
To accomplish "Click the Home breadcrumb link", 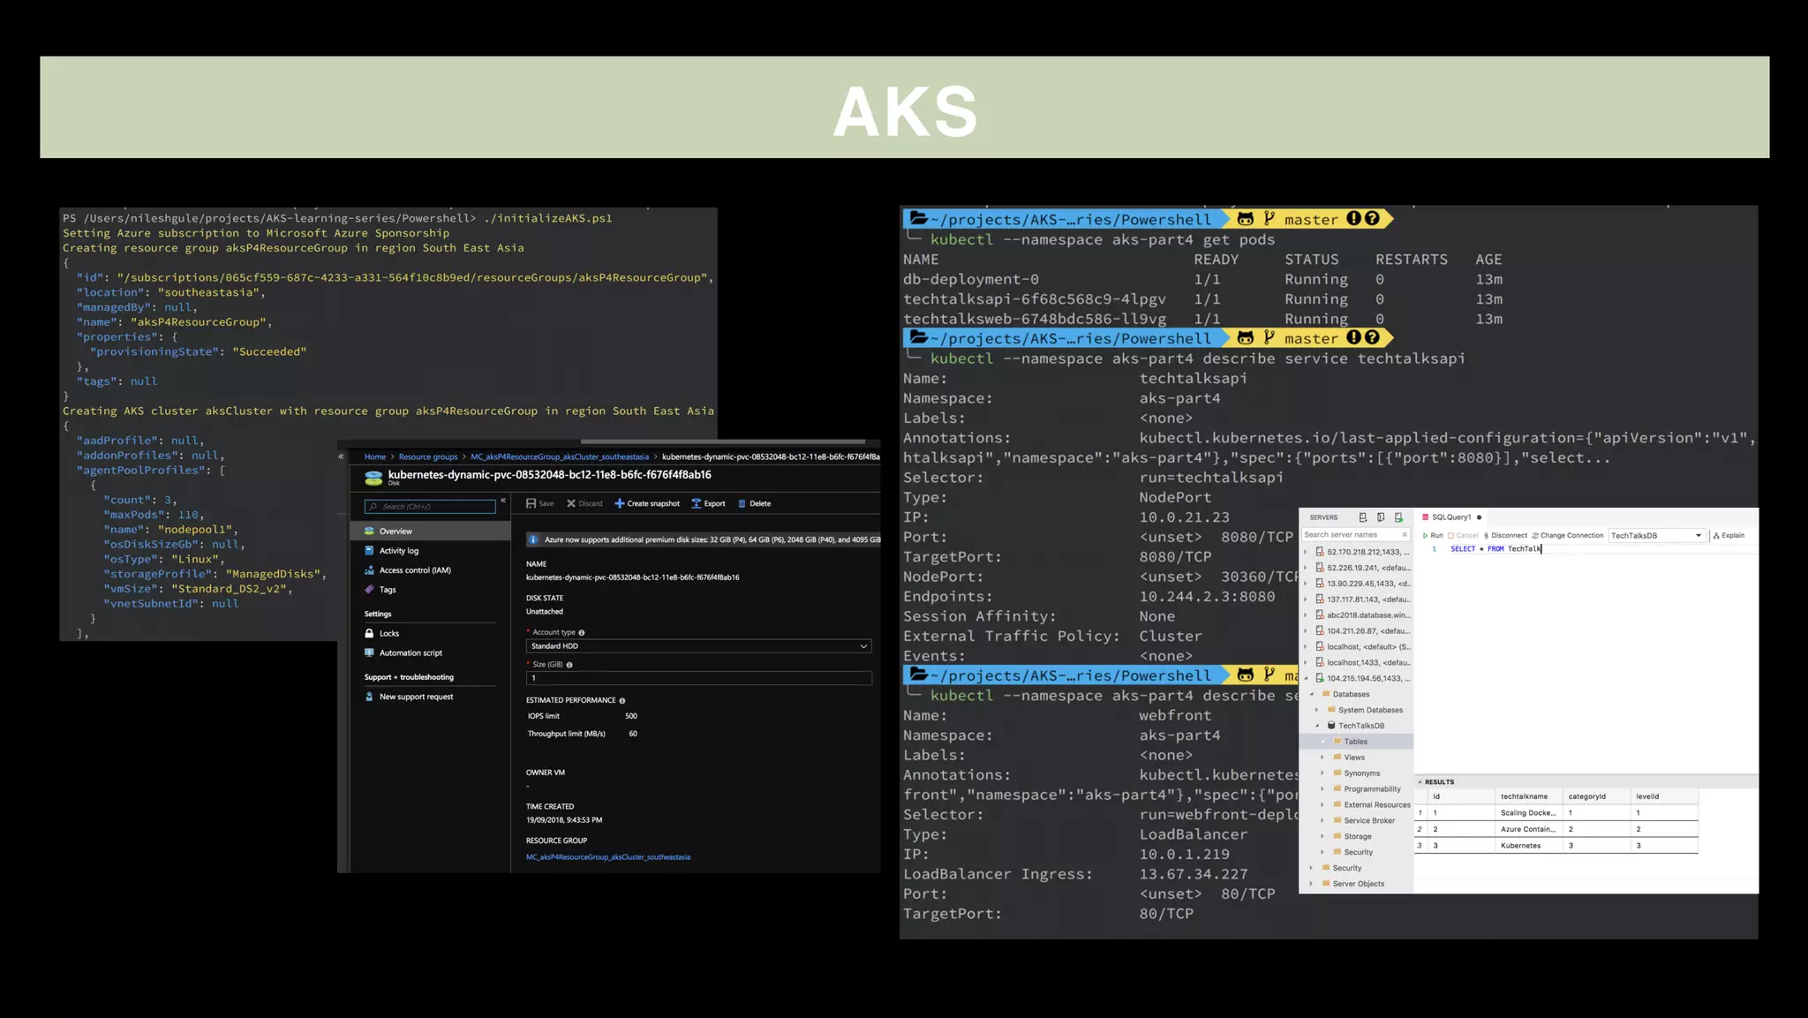I will pos(375,456).
